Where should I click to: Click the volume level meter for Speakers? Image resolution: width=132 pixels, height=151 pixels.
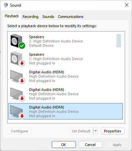(119, 40)
